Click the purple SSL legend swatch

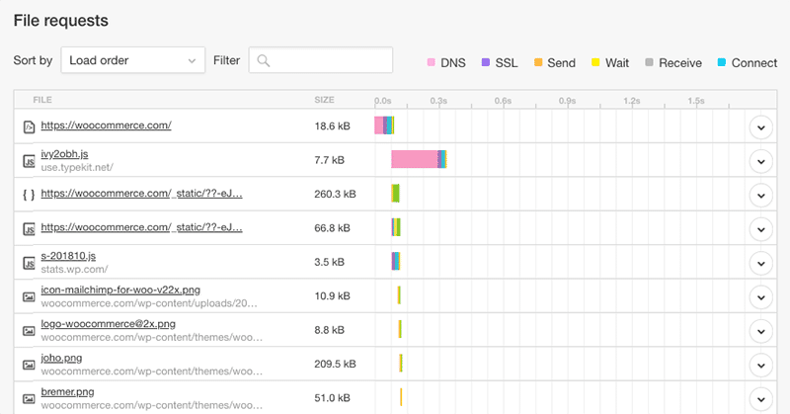click(x=485, y=63)
